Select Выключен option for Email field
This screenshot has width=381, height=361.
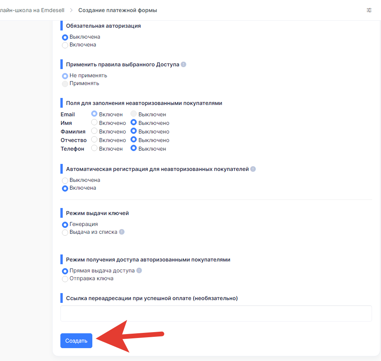(x=134, y=114)
